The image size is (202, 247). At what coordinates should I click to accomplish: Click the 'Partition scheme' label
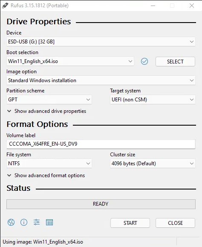tap(26, 91)
